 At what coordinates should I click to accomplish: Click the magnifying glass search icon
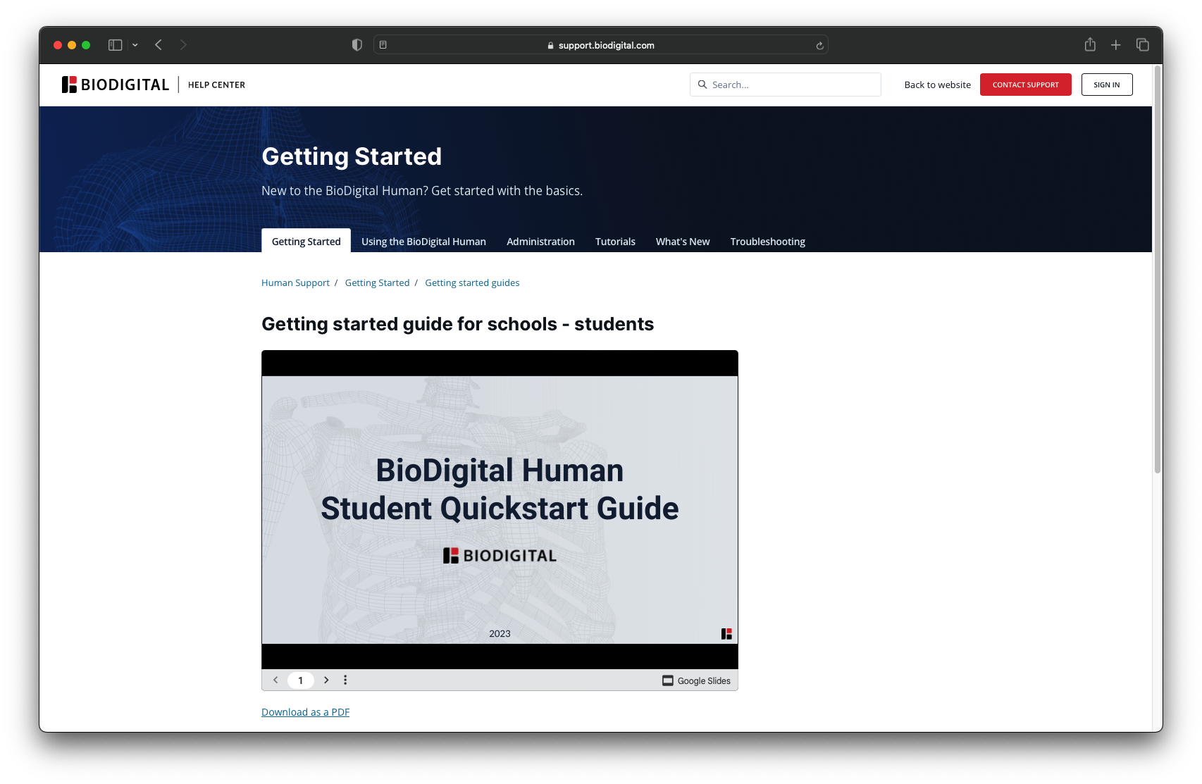(x=702, y=85)
